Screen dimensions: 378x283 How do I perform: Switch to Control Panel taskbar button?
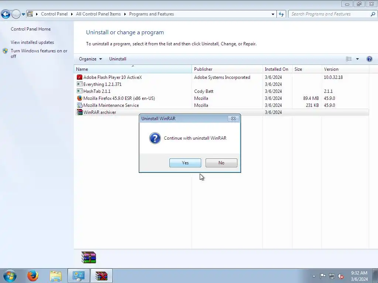pos(78,276)
